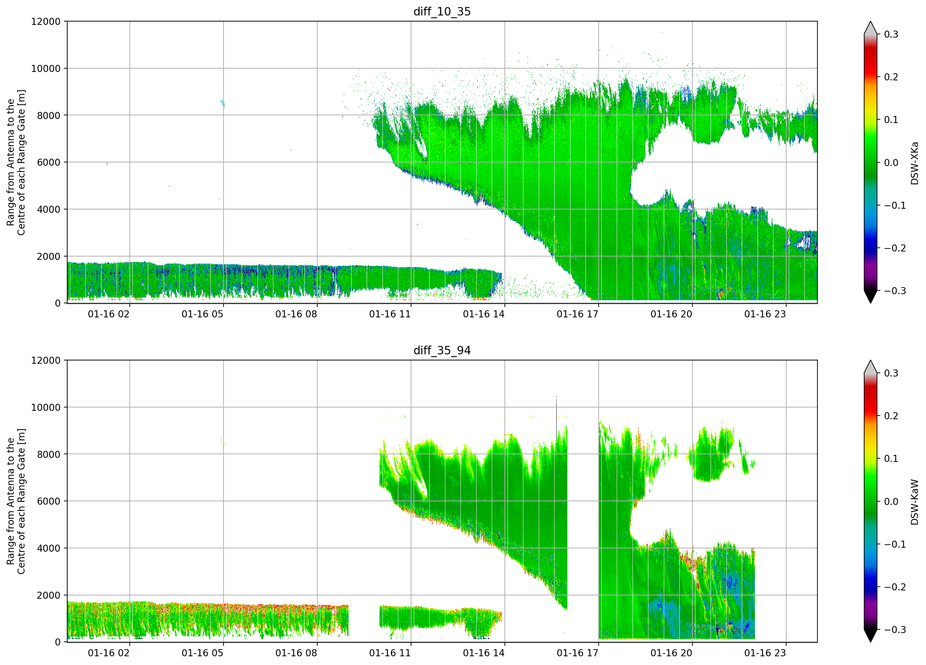Screen dimensions: 926x665
Task: Click the 12000 y-tick in diff_35_94 plot
Action: 46,361
